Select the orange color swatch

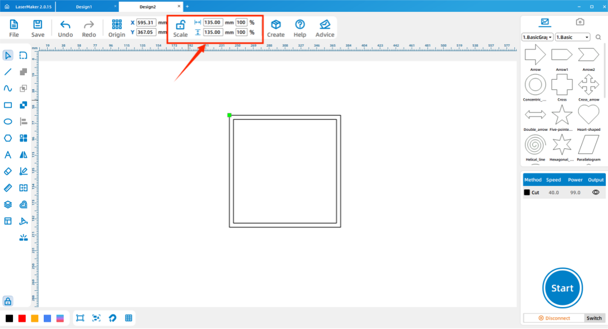click(x=35, y=318)
